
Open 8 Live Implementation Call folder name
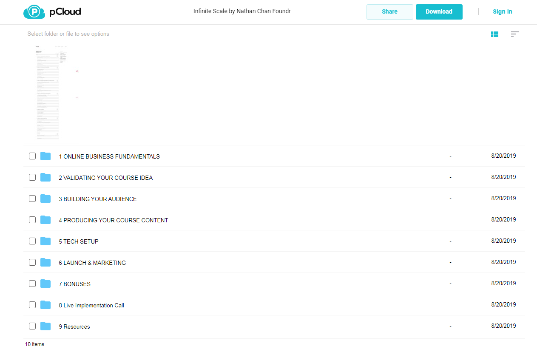(91, 305)
